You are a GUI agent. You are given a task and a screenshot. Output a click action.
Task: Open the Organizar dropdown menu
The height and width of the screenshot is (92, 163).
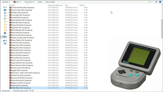pos(6,2)
